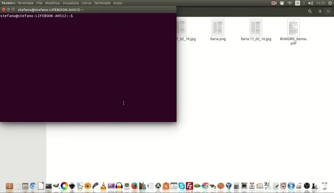Screen dimensions: 334x193
Task: Close the terminal window with red button
Action: pyautogui.click(x=4, y=10)
